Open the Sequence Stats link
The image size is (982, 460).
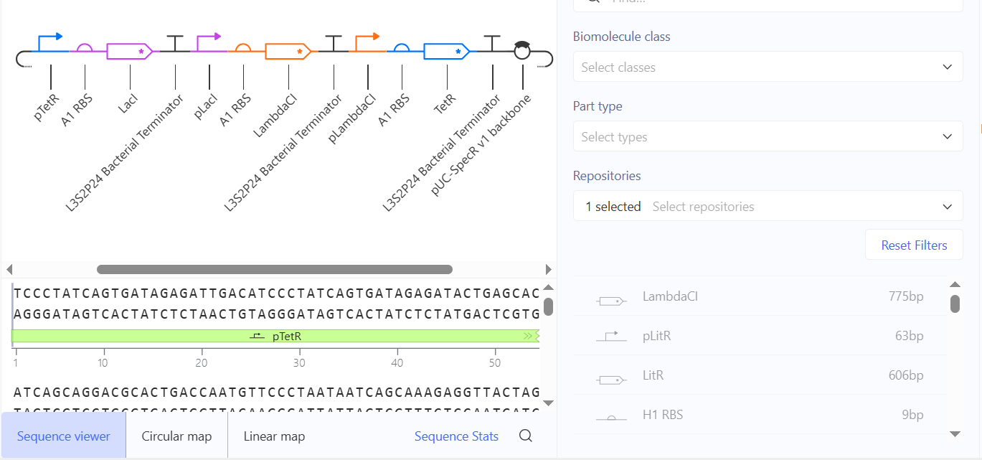point(456,436)
